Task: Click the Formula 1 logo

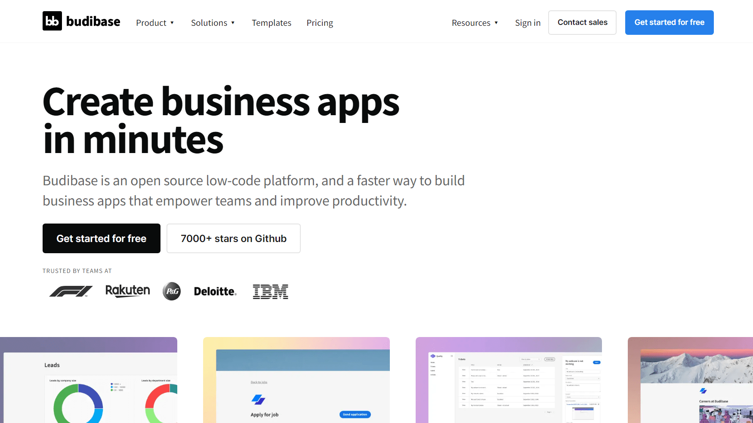Action: pyautogui.click(x=71, y=291)
